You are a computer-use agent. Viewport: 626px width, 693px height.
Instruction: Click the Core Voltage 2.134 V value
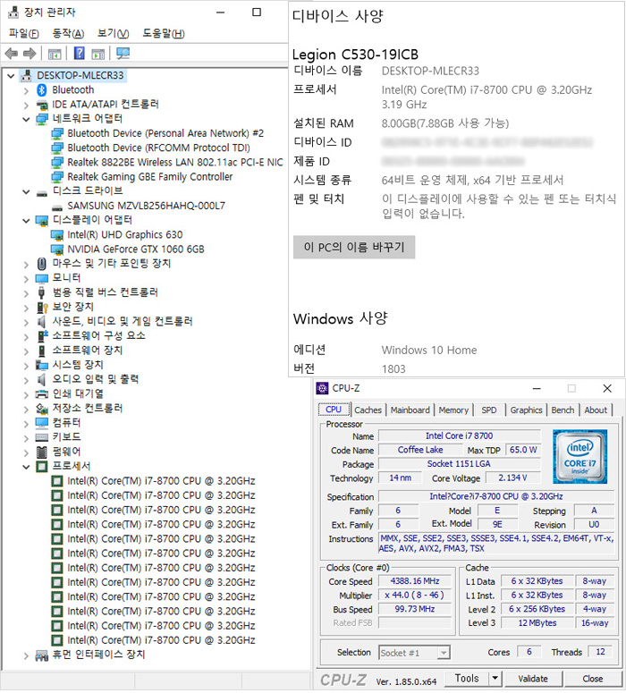click(x=512, y=477)
